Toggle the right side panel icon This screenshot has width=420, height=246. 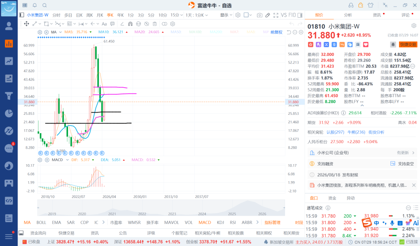click(300, 15)
